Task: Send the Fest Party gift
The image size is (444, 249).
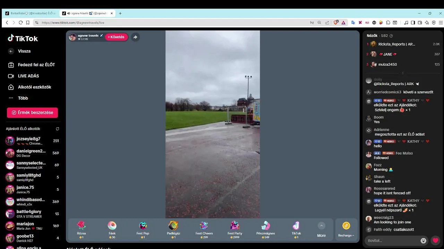Action: click(x=235, y=230)
